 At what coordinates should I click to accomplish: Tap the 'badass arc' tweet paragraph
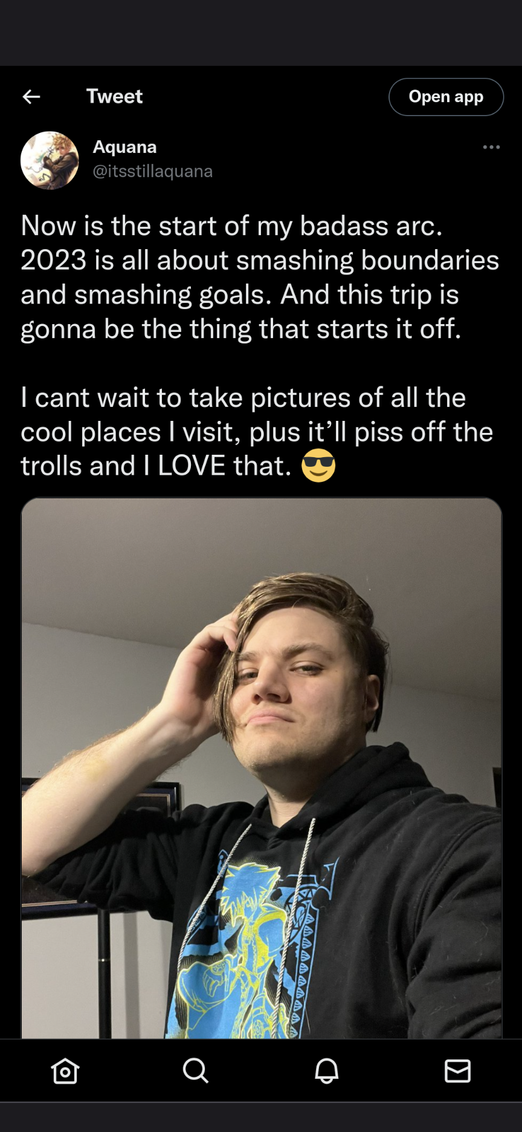(x=260, y=278)
